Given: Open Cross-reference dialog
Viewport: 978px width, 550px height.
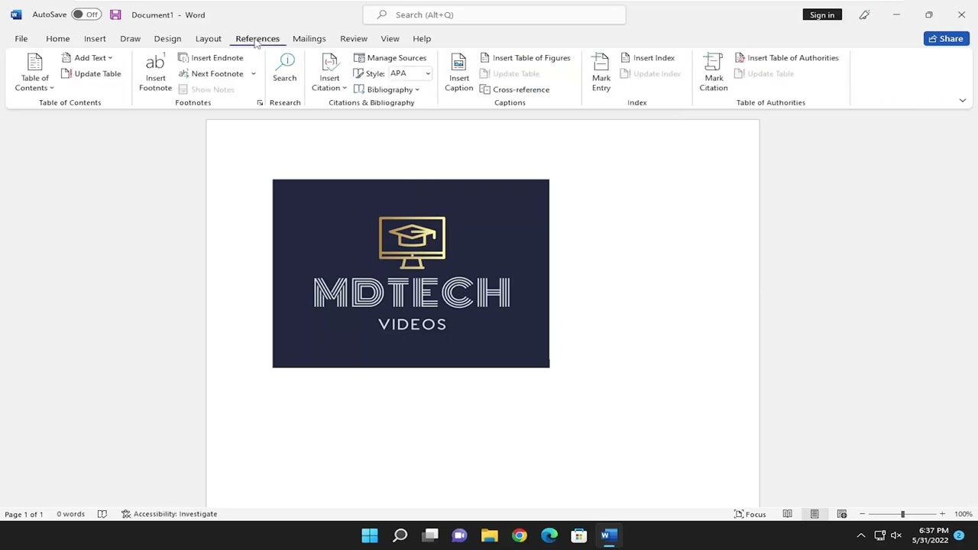Looking at the screenshot, I should tap(514, 89).
